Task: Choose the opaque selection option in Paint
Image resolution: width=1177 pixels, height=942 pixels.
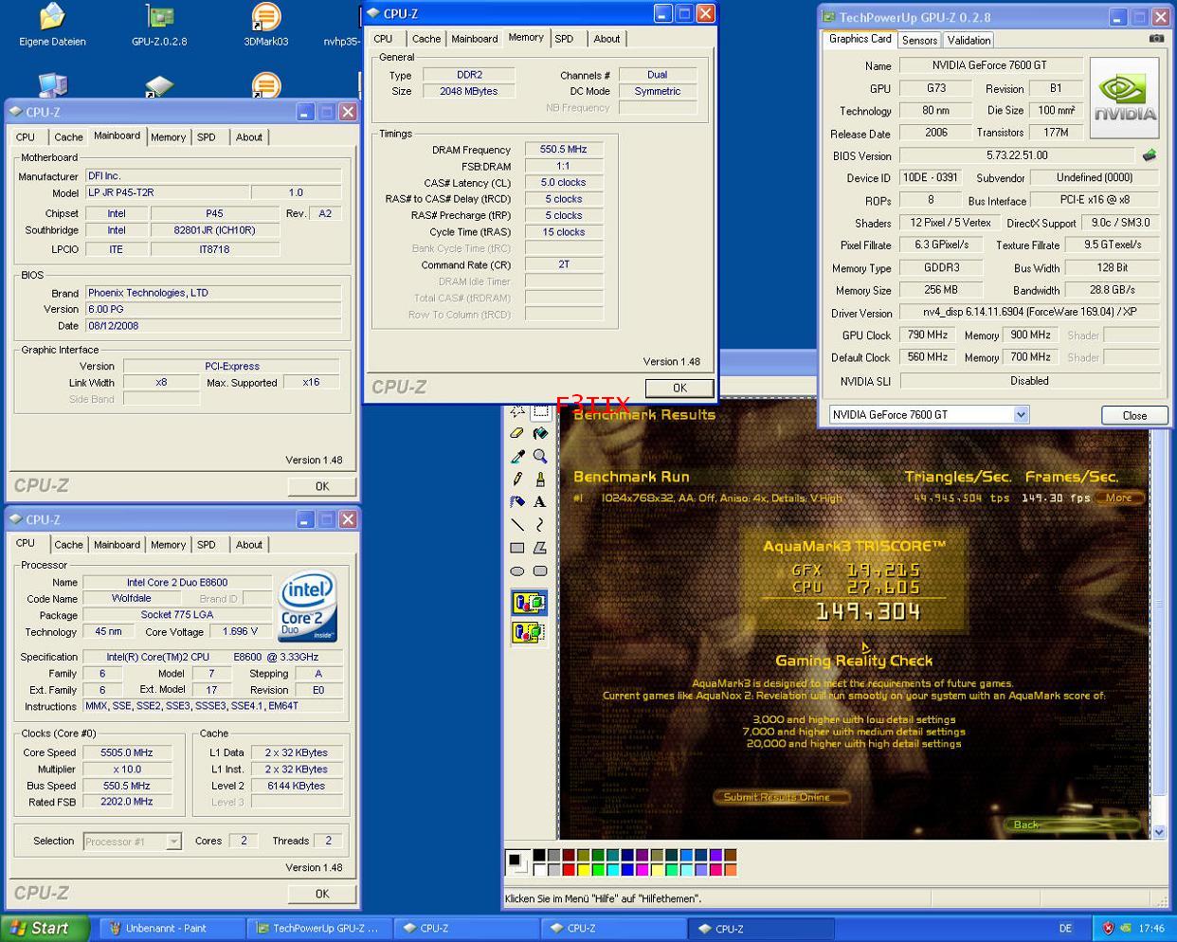Action: 529,603
